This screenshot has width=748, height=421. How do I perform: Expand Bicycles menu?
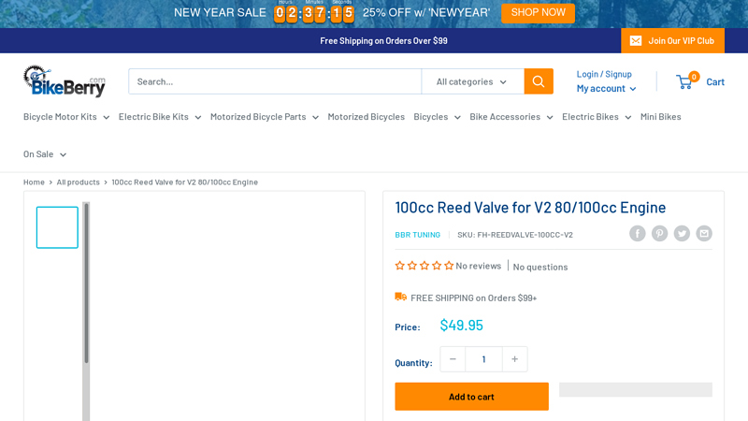point(437,116)
